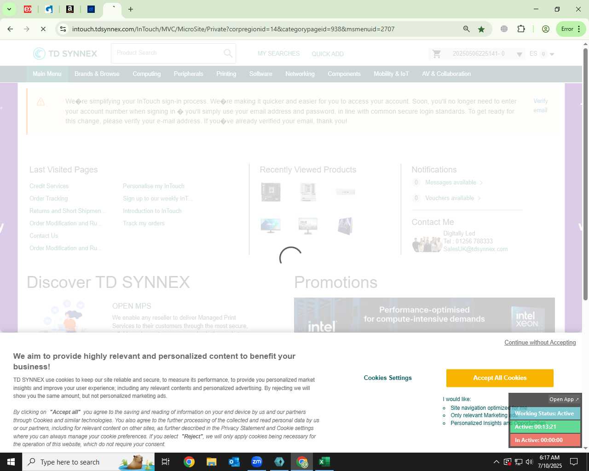The height and width of the screenshot is (471, 589).
Task: Open the globe icon beside the bookmark star
Action: coord(504,29)
